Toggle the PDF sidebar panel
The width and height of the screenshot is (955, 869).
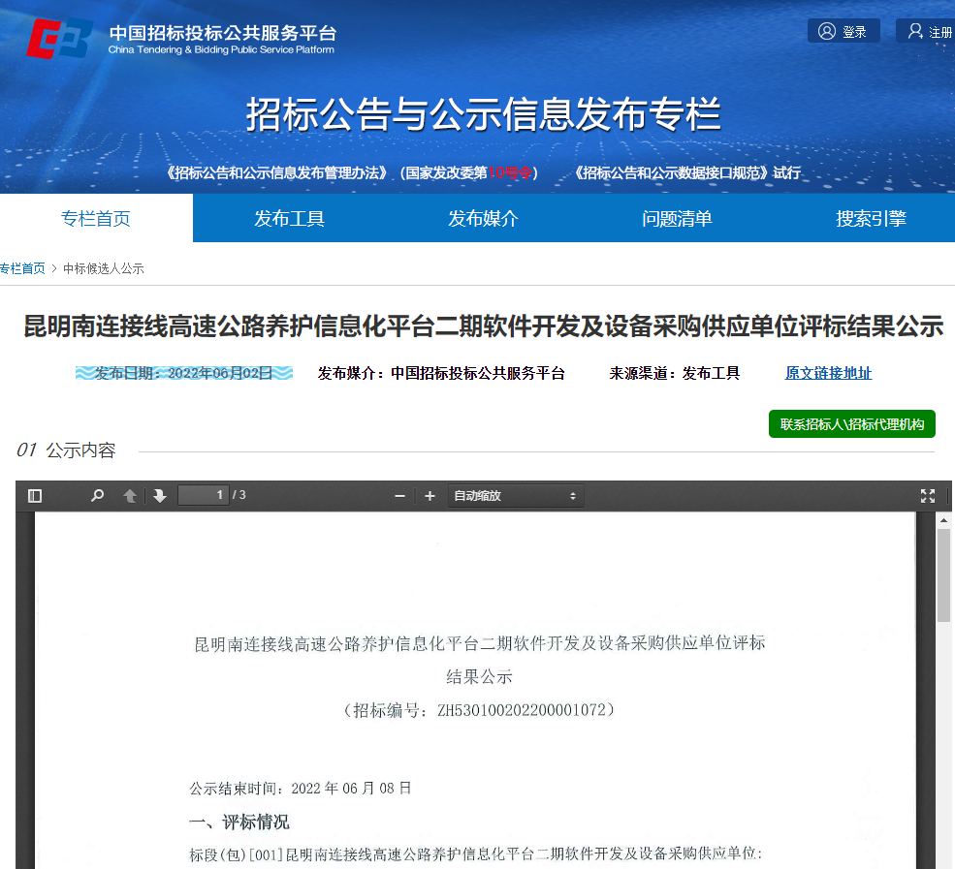pyautogui.click(x=35, y=495)
